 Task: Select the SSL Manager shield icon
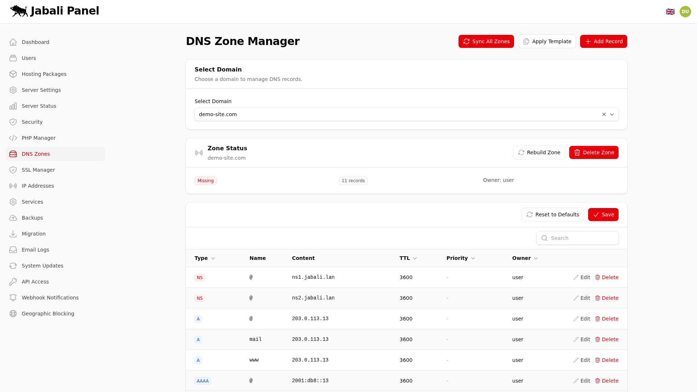13,170
